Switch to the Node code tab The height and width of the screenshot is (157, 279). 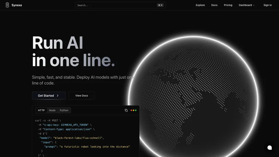52,110
